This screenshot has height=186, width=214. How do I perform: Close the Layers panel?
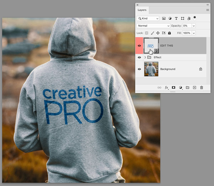(137, 5)
